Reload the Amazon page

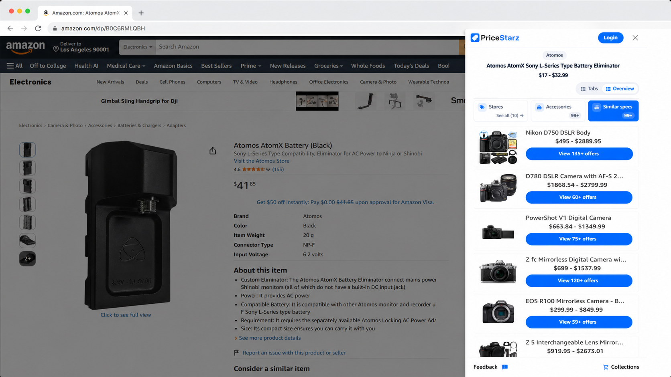click(38, 28)
